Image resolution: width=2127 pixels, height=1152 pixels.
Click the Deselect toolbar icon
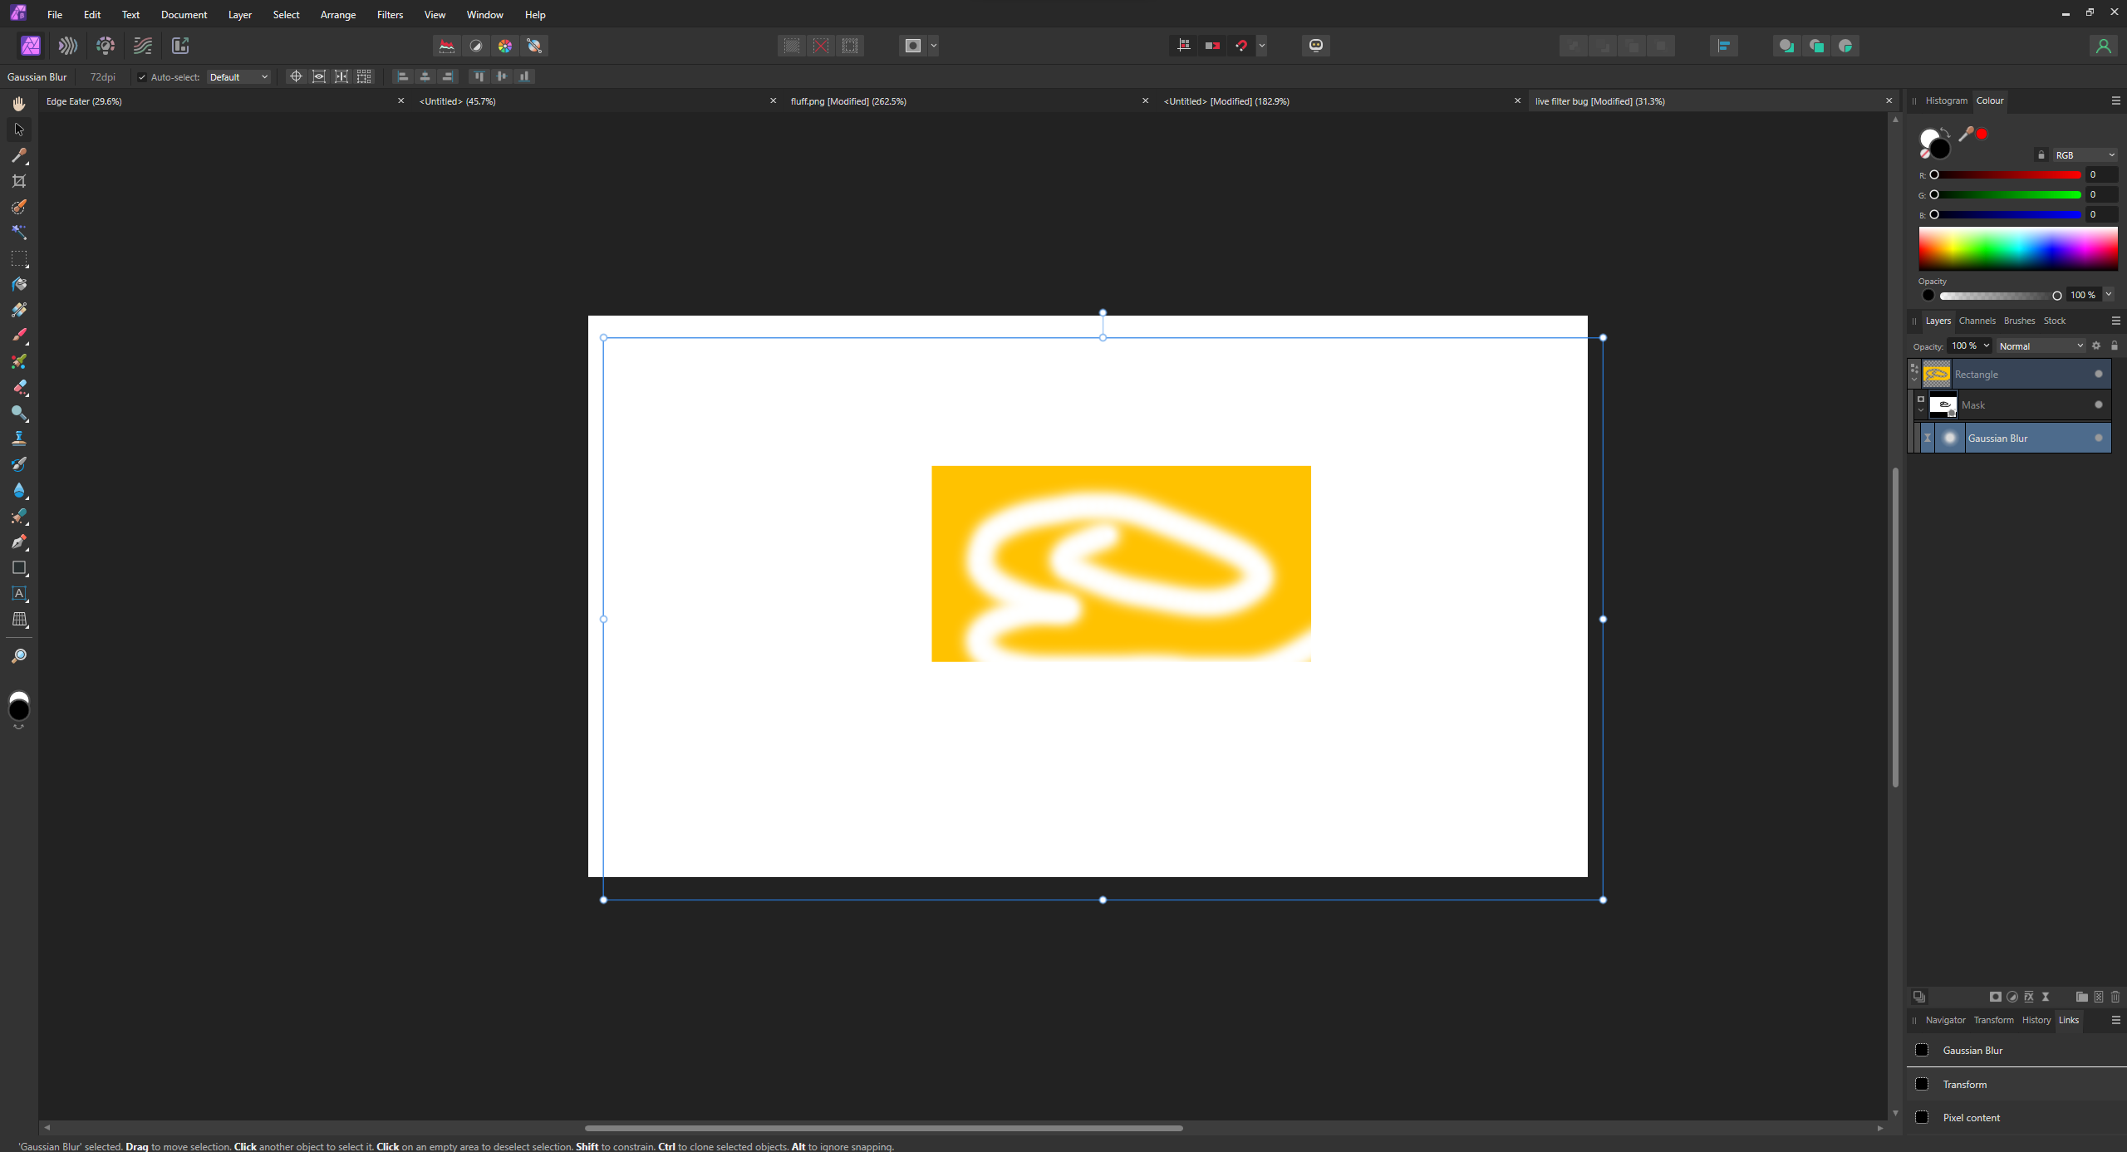point(821,46)
